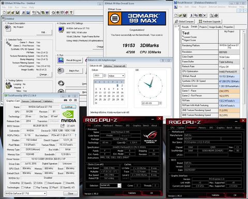248x199 pixels.
Task: Click the Global Compare button
Action: pyautogui.click(x=184, y=21)
